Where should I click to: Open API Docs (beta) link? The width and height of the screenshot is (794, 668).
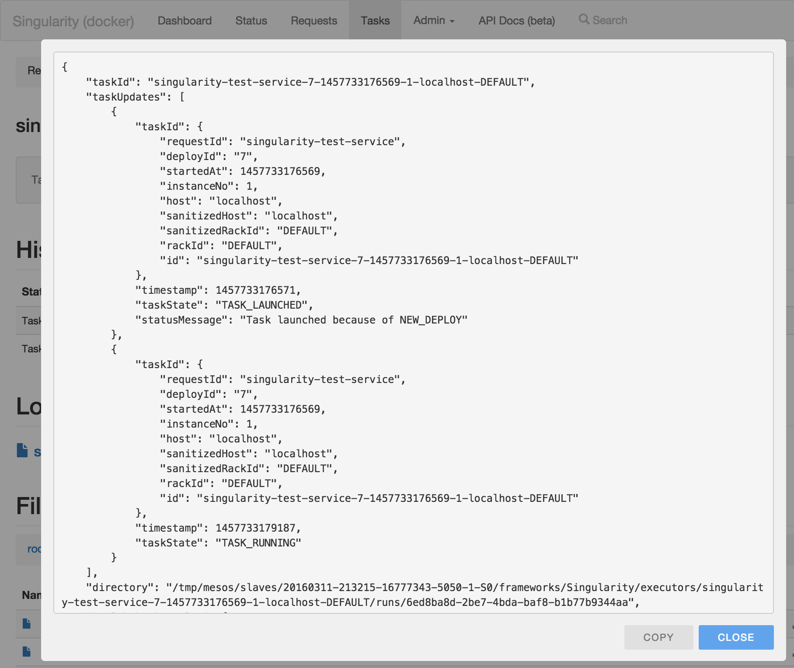point(516,21)
